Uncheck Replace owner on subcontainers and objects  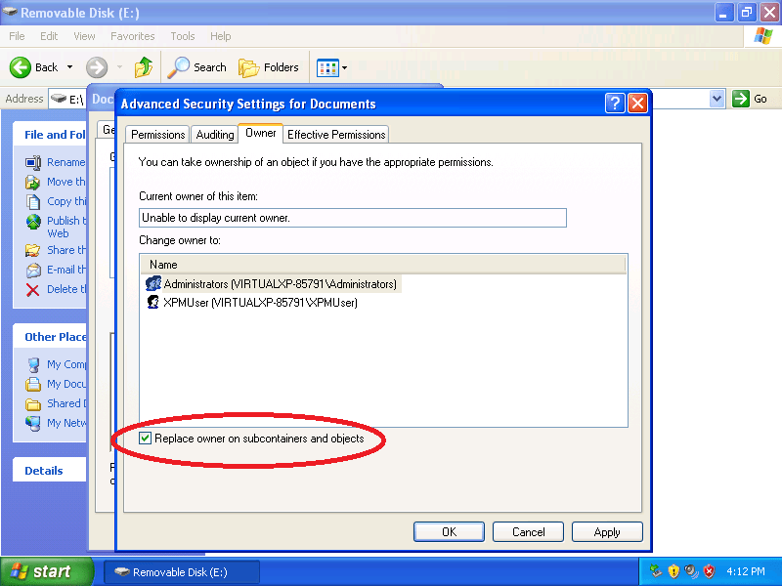(x=146, y=438)
